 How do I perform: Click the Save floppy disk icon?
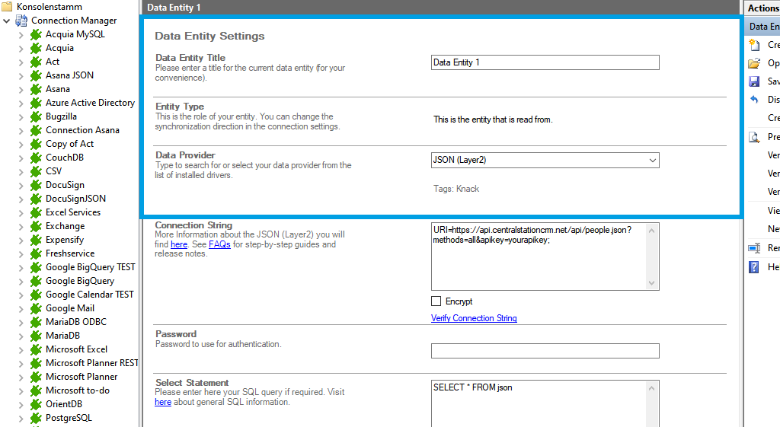click(x=754, y=81)
